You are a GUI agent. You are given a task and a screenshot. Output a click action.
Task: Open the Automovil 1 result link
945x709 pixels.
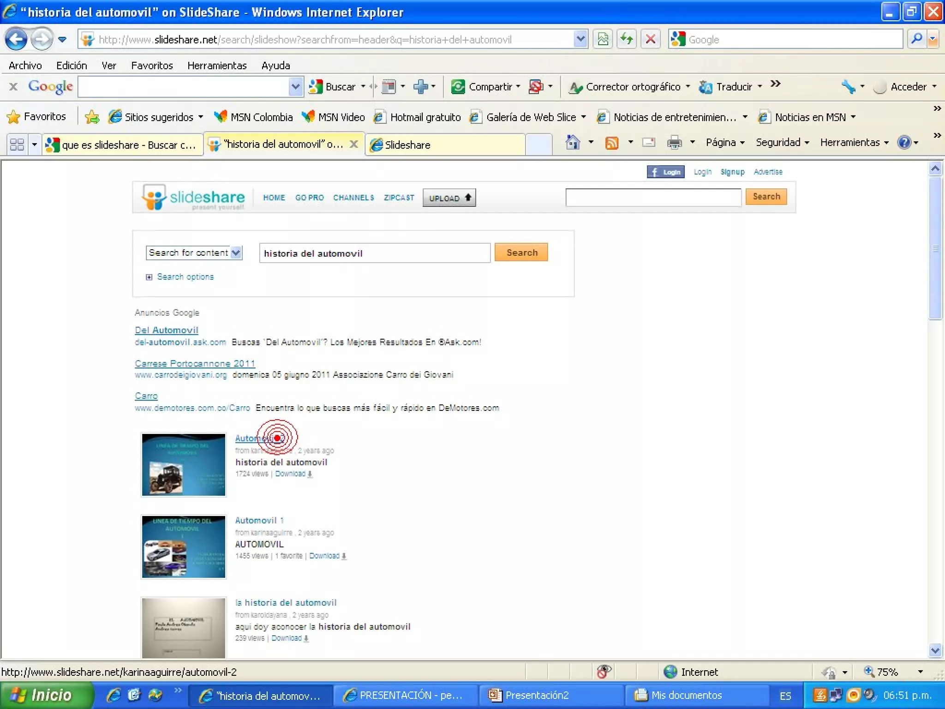(259, 520)
